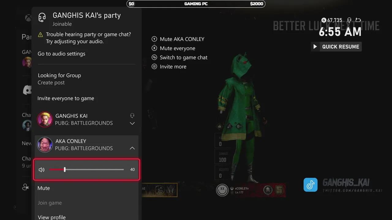The width and height of the screenshot is (392, 220).
Task: Click the Discord icon behind the panel
Action: click(x=27, y=90)
